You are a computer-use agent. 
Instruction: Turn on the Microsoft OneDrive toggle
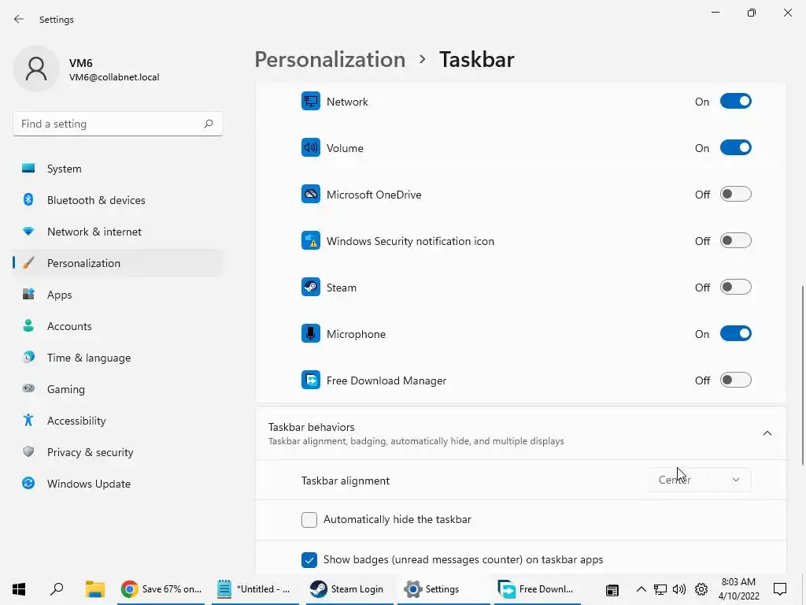(x=736, y=194)
